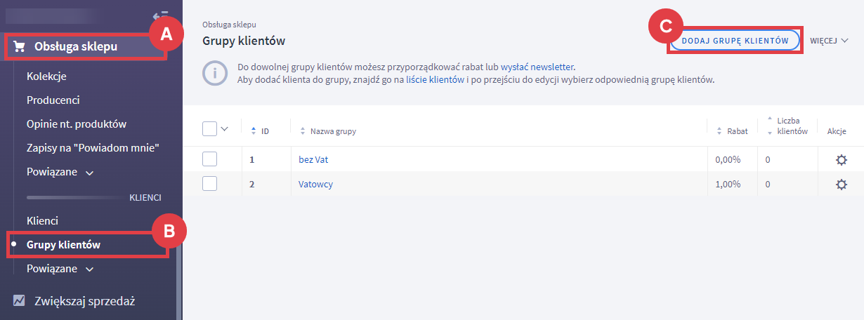This screenshot has width=864, height=320.
Task: Expand Powiązane below Zapisy na "Powiadom mnie"
Action: point(60,172)
